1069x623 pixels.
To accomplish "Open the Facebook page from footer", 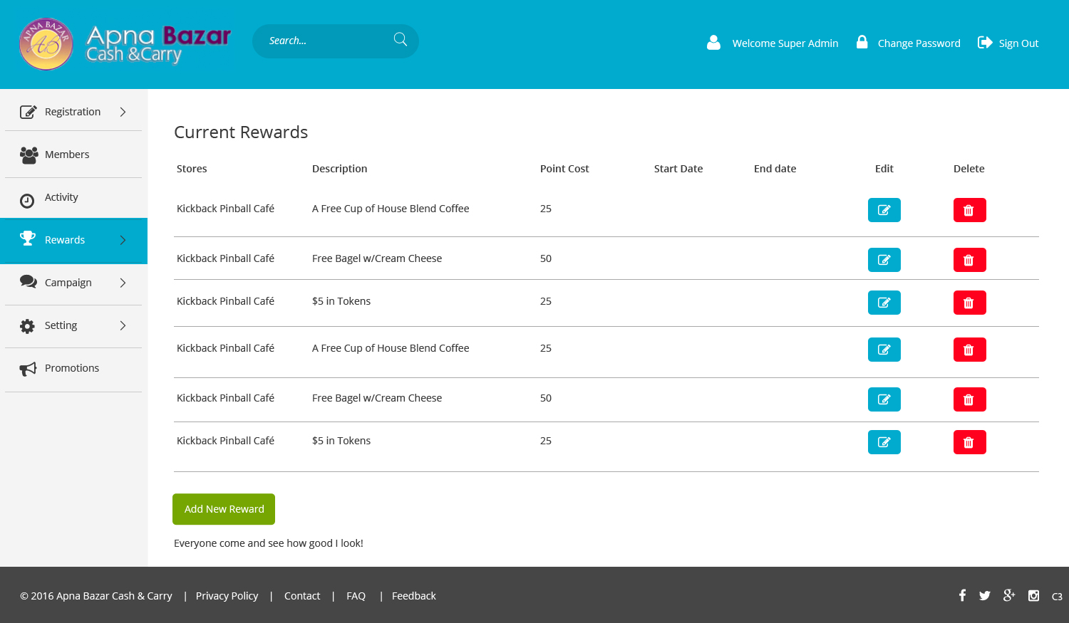I will click(x=962, y=595).
